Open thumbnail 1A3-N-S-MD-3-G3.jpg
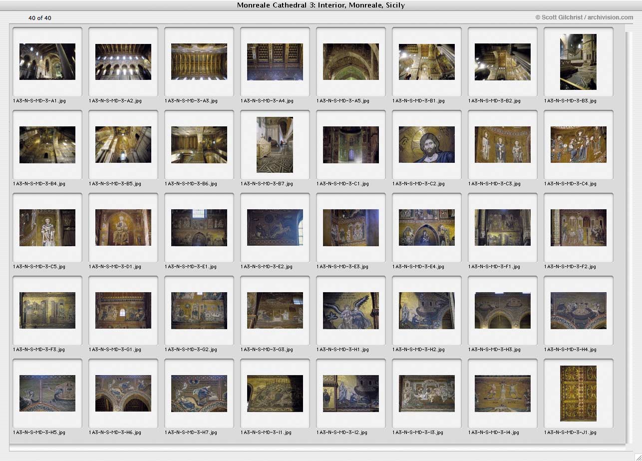 (275, 310)
